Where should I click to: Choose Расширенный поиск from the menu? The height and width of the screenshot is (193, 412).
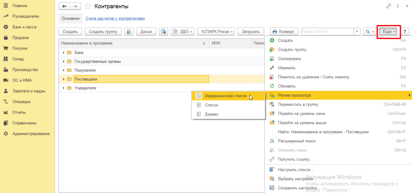pyautogui.click(x=297, y=141)
